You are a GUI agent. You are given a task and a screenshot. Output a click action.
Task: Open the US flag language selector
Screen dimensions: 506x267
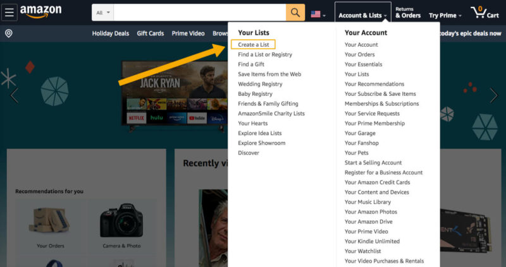(x=318, y=15)
